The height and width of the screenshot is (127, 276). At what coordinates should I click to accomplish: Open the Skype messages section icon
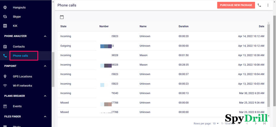click(5, 17)
